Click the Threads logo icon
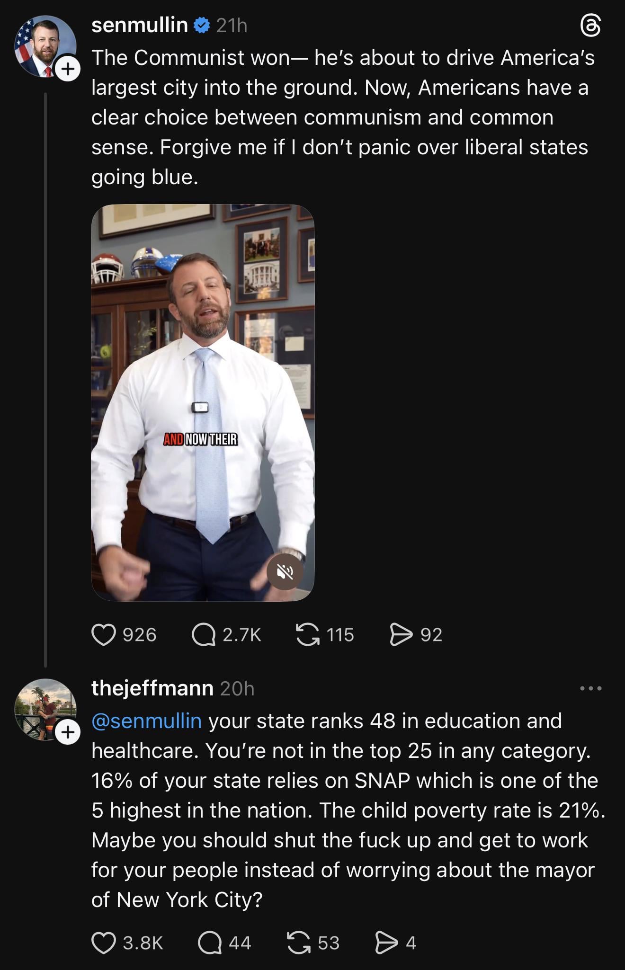 coord(590,26)
